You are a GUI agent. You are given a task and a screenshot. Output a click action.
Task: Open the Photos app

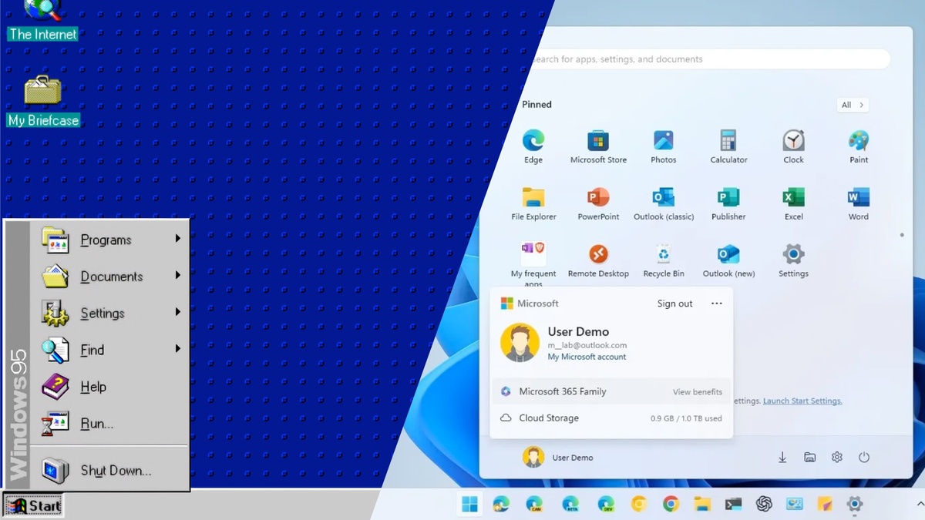663,146
